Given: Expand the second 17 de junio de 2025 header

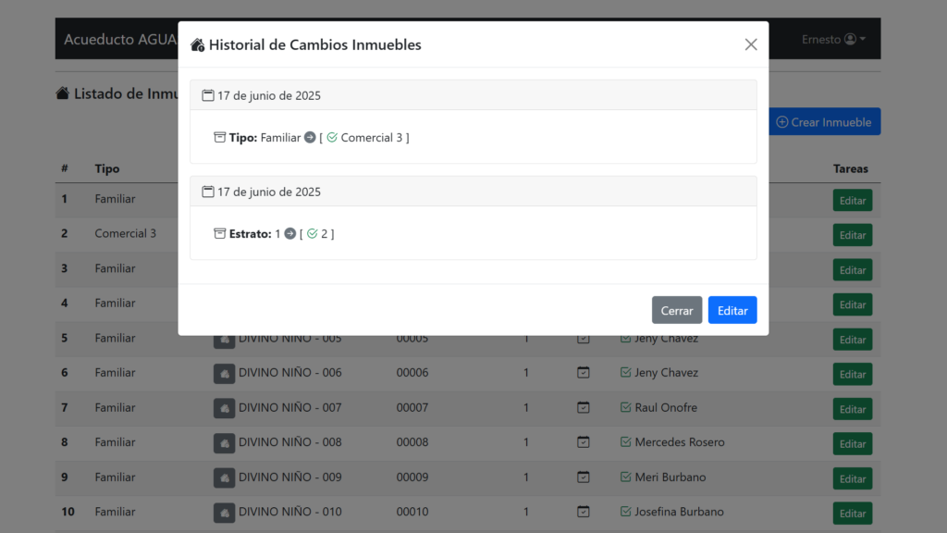Looking at the screenshot, I should click(473, 192).
